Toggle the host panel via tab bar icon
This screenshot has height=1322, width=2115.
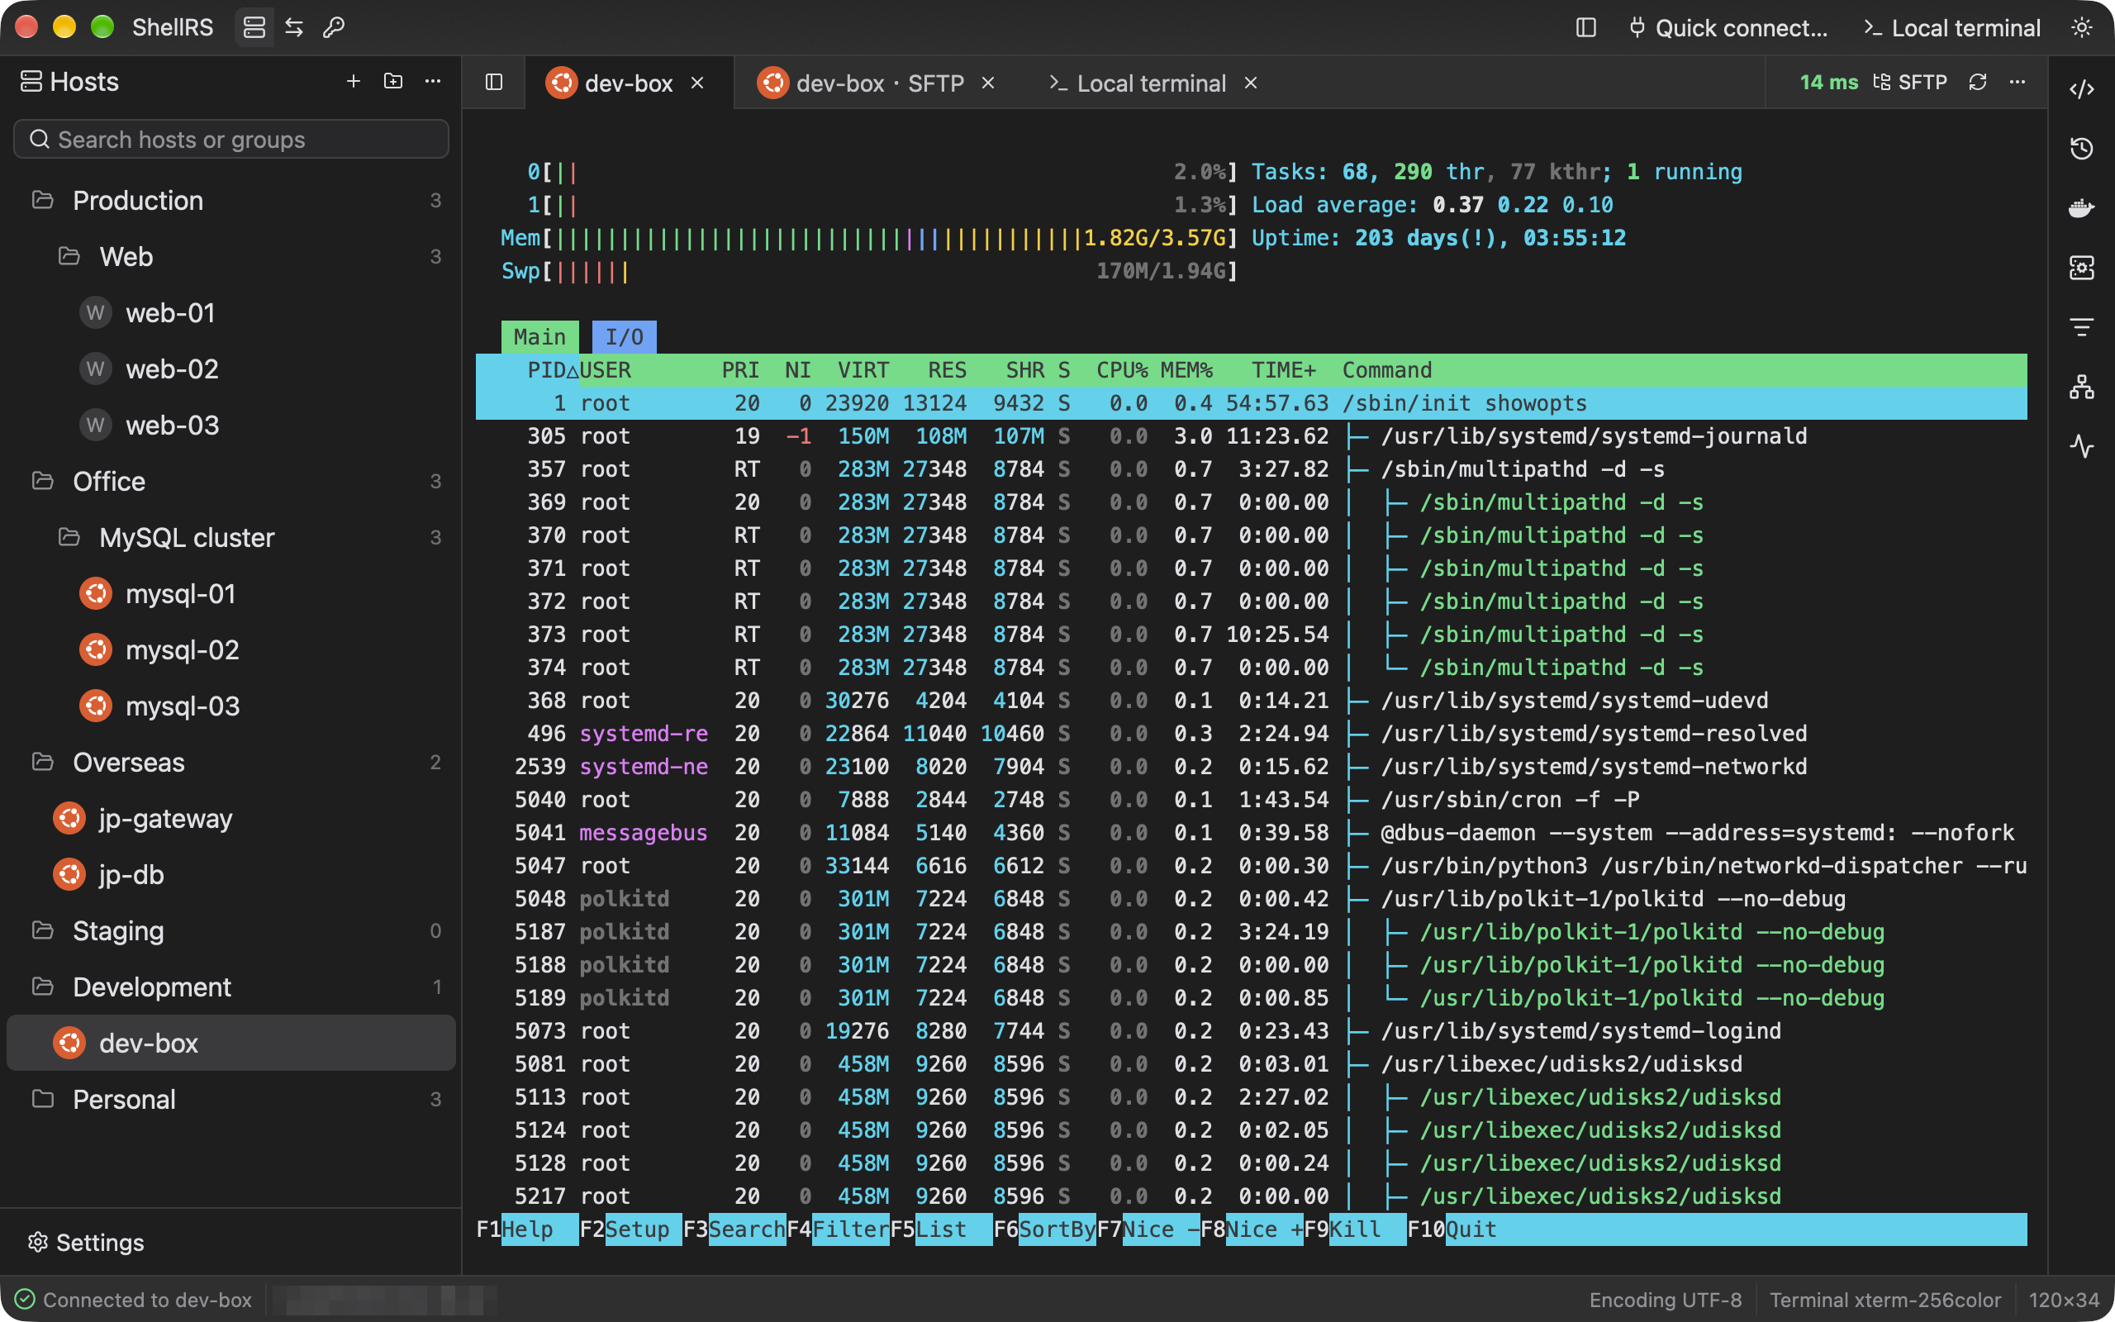(494, 82)
